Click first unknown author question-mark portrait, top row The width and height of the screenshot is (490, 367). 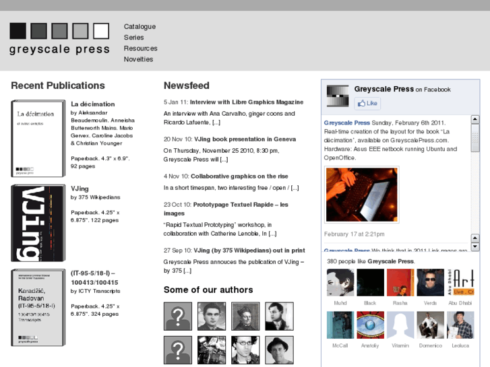[178, 316]
